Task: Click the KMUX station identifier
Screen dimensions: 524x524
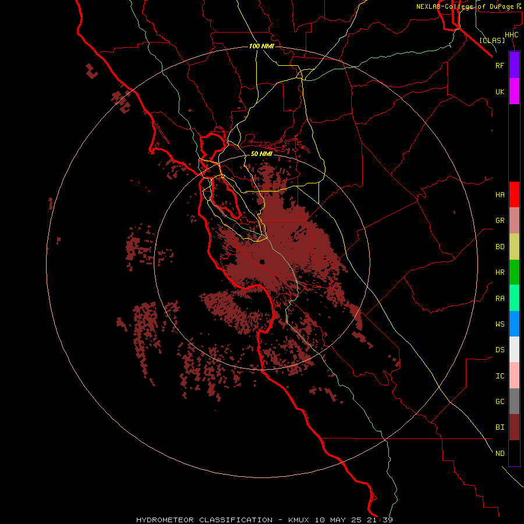Action: tap(299, 520)
